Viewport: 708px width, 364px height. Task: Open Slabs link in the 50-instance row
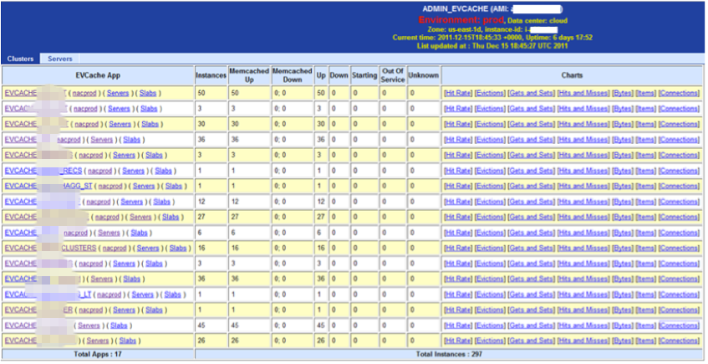pyautogui.click(x=148, y=93)
